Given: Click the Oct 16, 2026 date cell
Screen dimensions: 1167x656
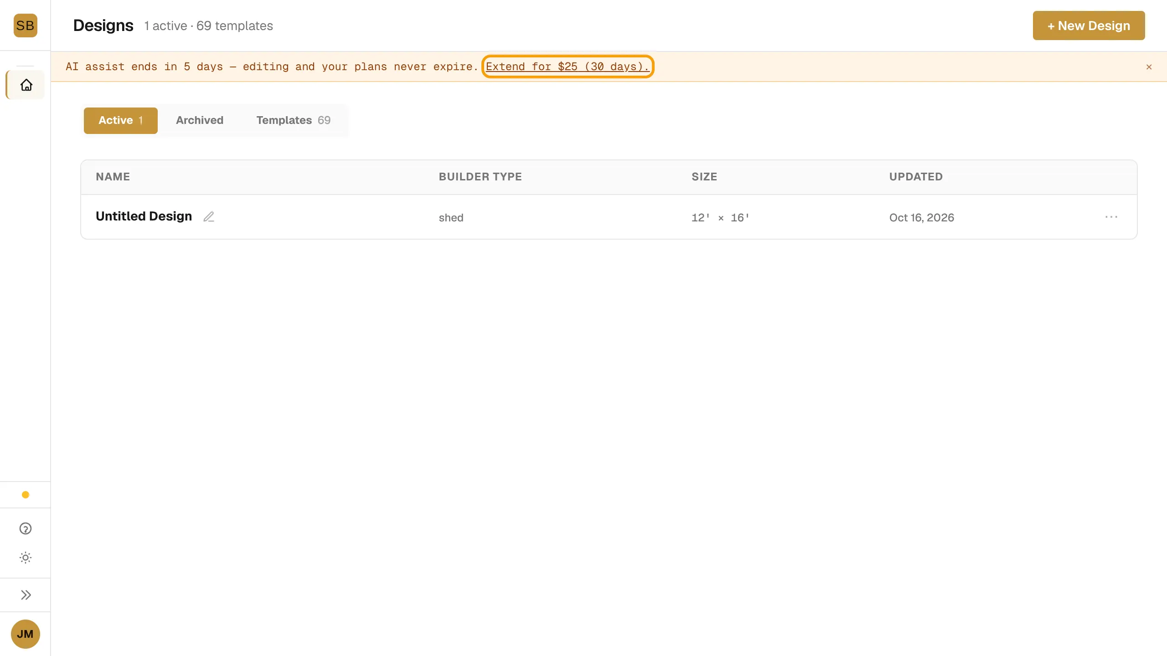Looking at the screenshot, I should point(922,218).
